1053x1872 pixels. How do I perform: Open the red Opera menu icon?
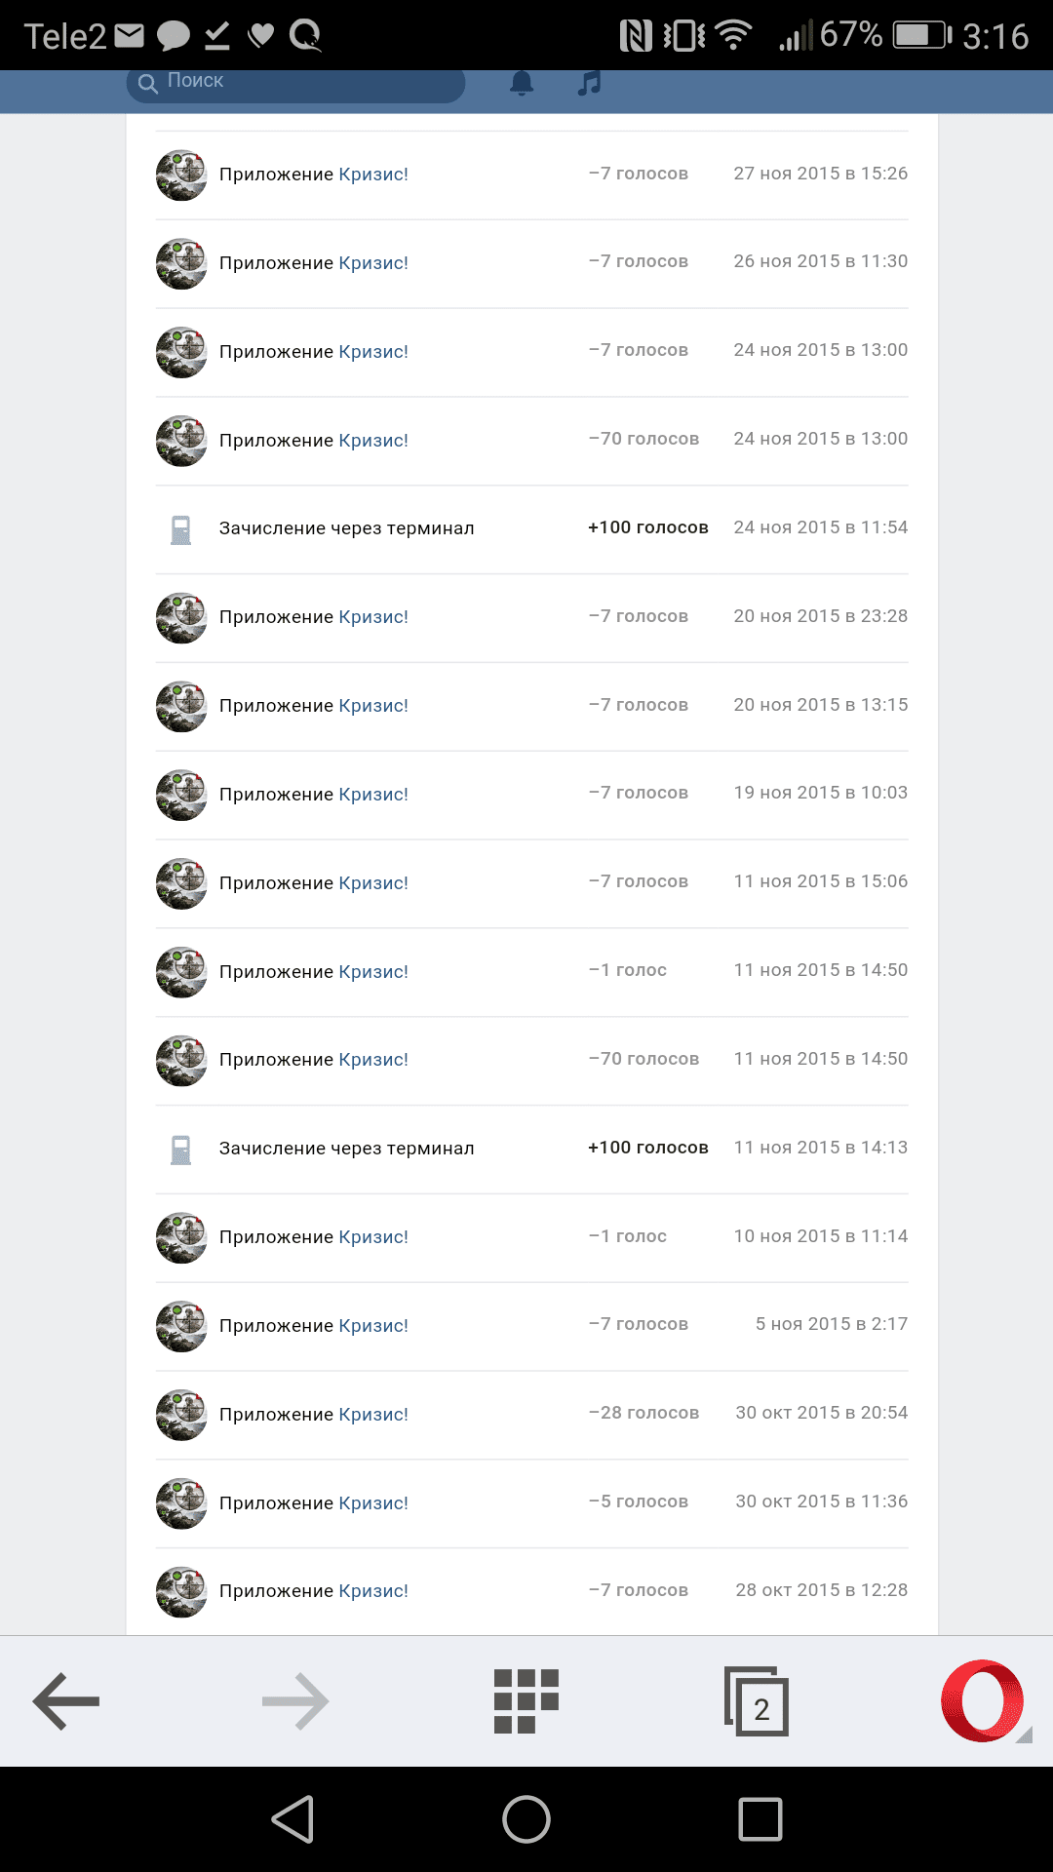(x=983, y=1701)
